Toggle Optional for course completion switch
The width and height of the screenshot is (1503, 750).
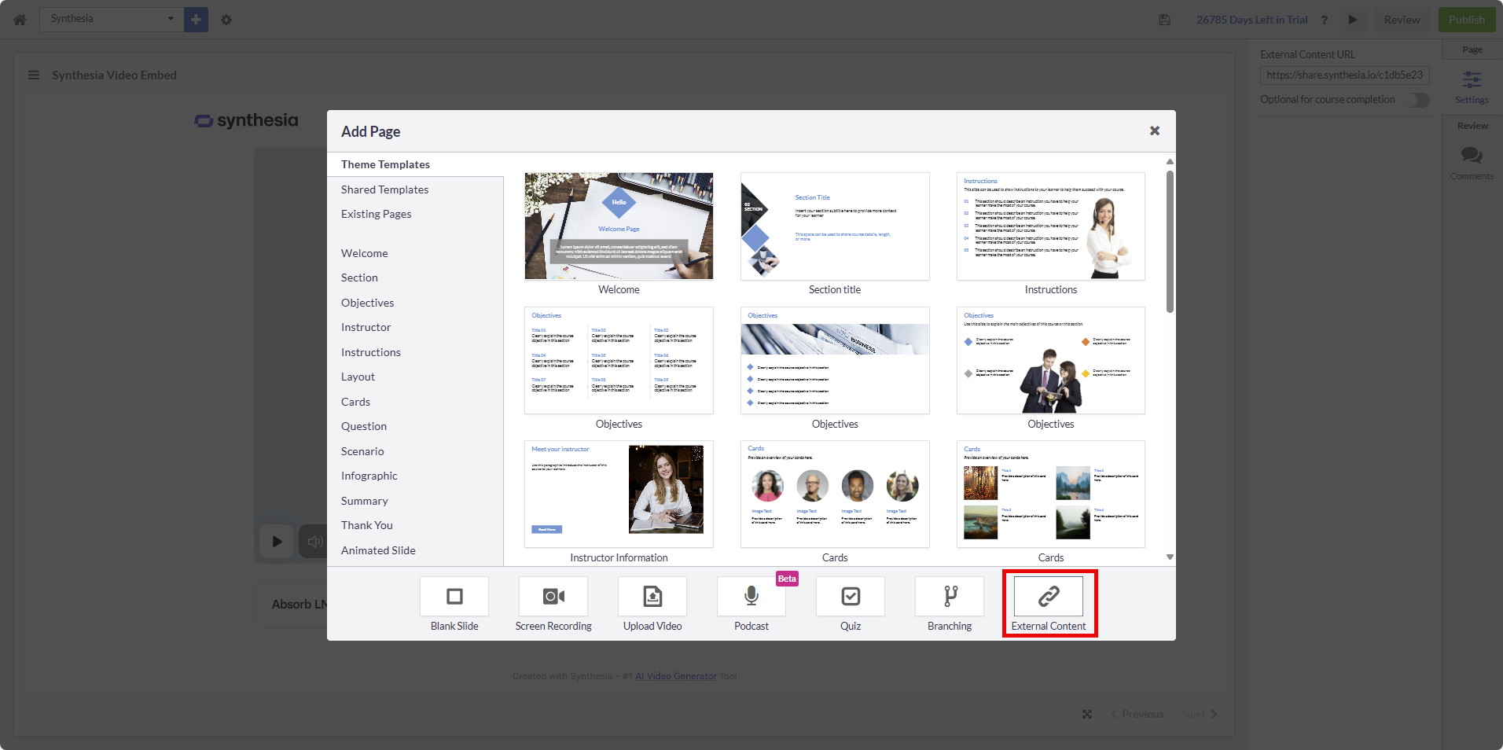(x=1418, y=100)
